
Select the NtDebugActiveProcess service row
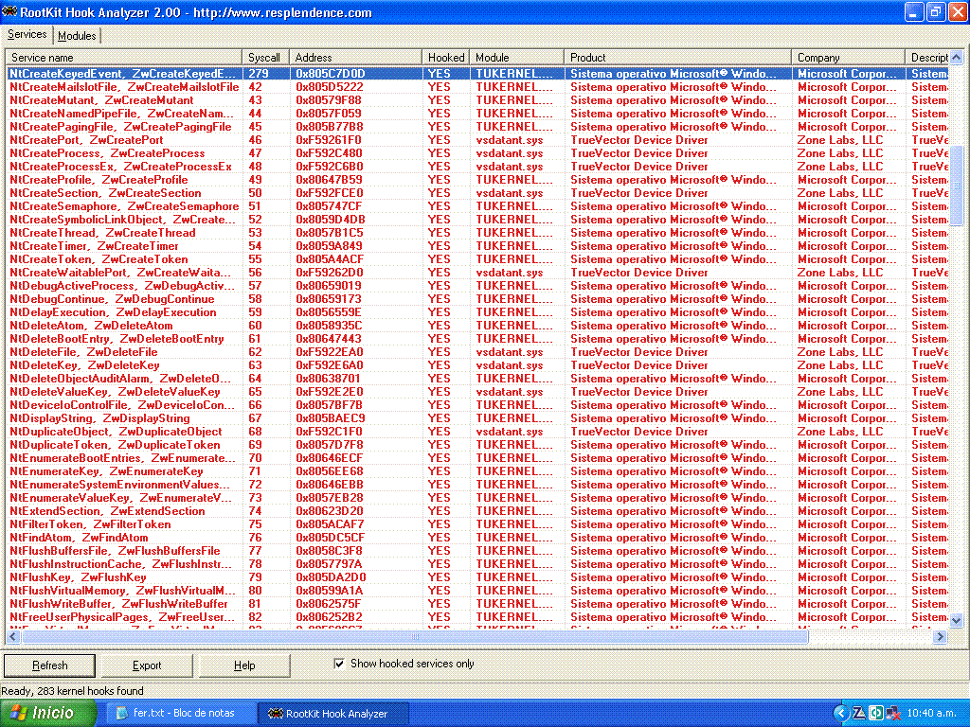[477, 286]
